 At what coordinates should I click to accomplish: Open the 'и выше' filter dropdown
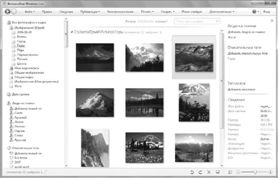pyautogui.click(x=162, y=21)
